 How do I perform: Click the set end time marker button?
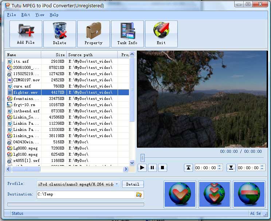click(x=231, y=167)
